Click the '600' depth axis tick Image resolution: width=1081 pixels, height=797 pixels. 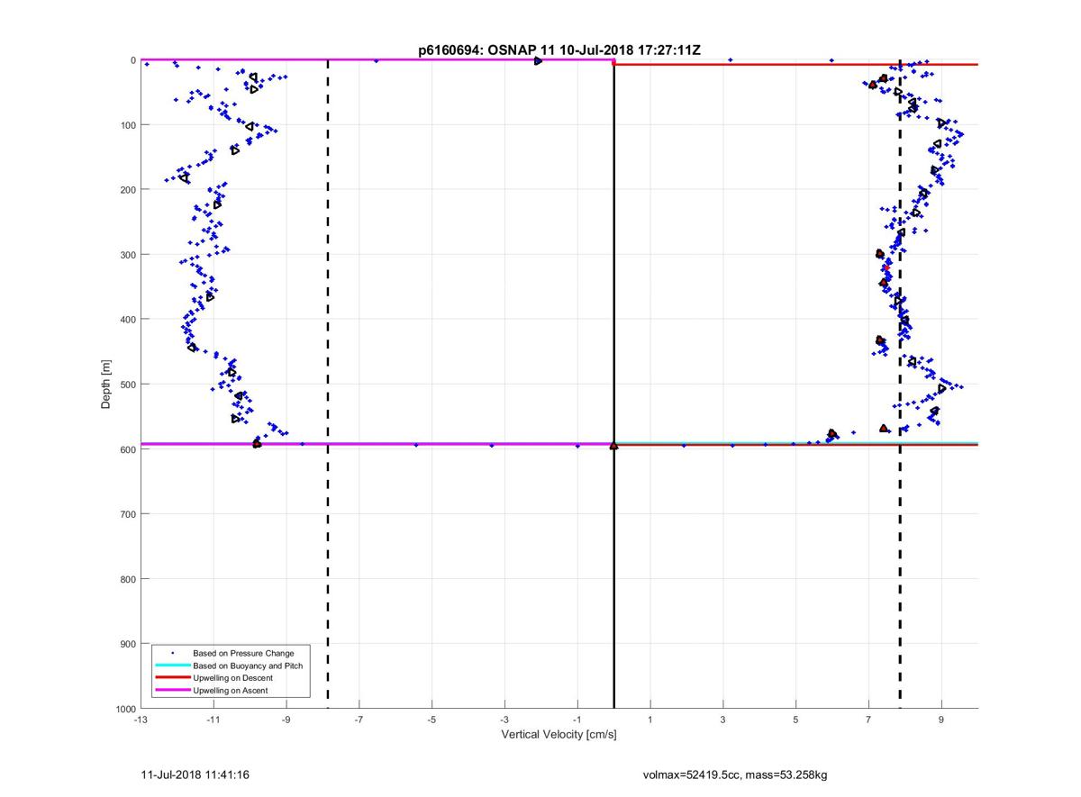point(128,449)
